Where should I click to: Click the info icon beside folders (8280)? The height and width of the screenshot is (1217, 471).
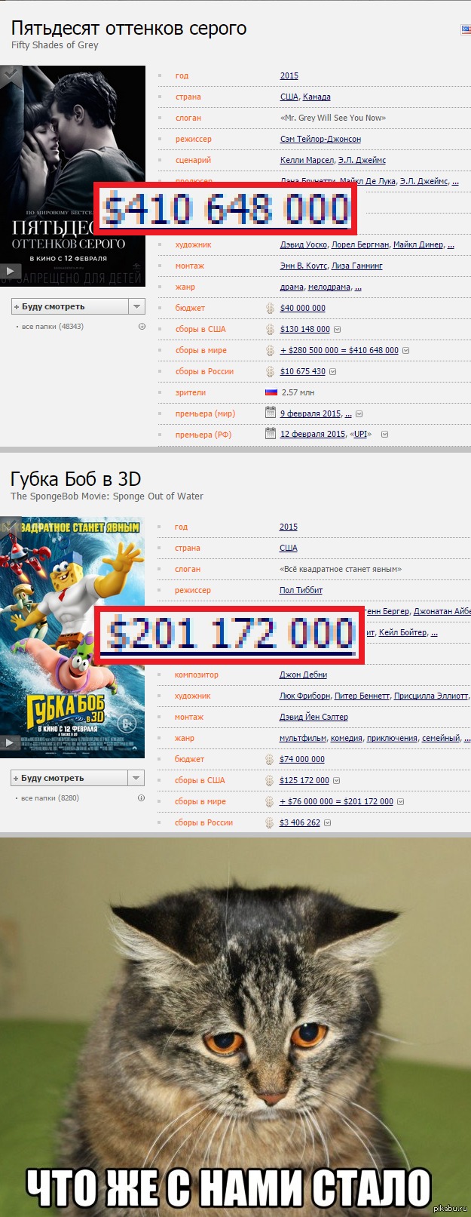click(x=141, y=798)
